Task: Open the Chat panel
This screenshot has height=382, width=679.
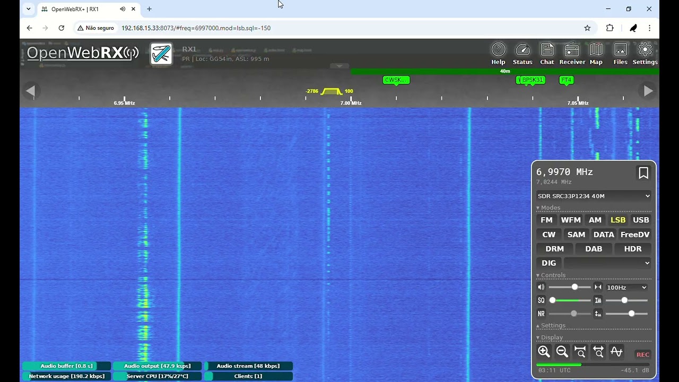Action: (547, 54)
